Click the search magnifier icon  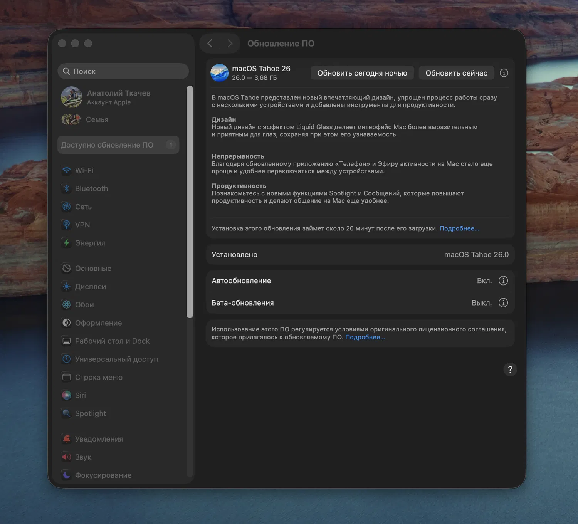(x=66, y=71)
